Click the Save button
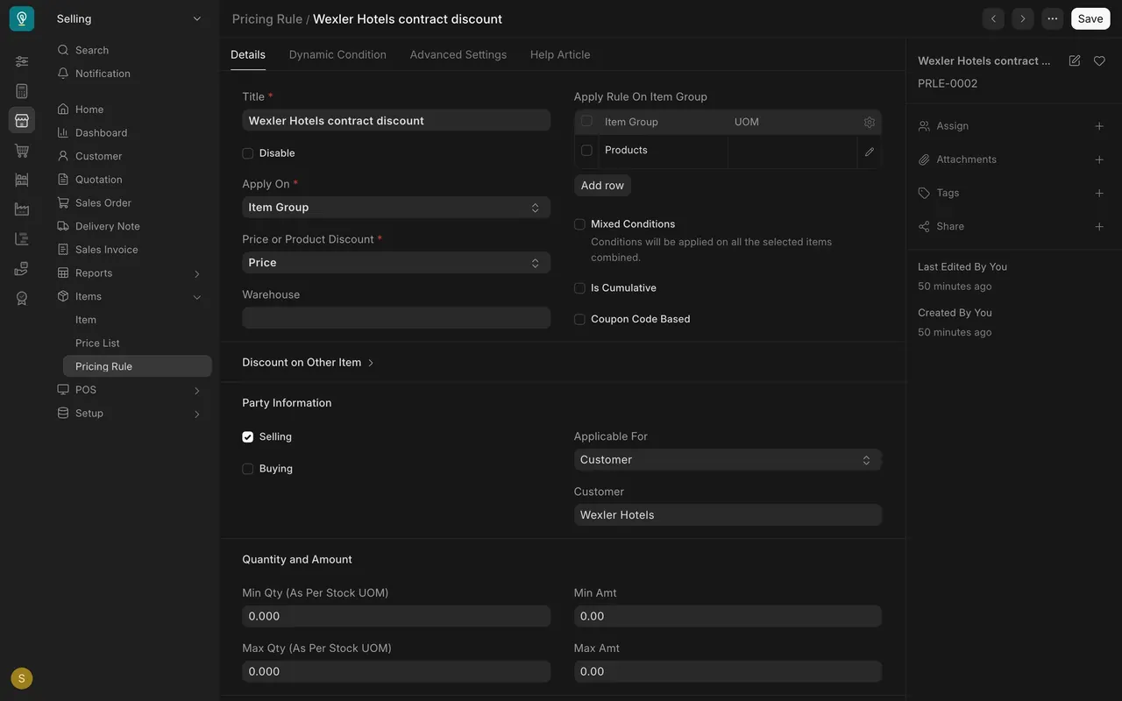Viewport: 1122px width, 701px height. (1090, 18)
